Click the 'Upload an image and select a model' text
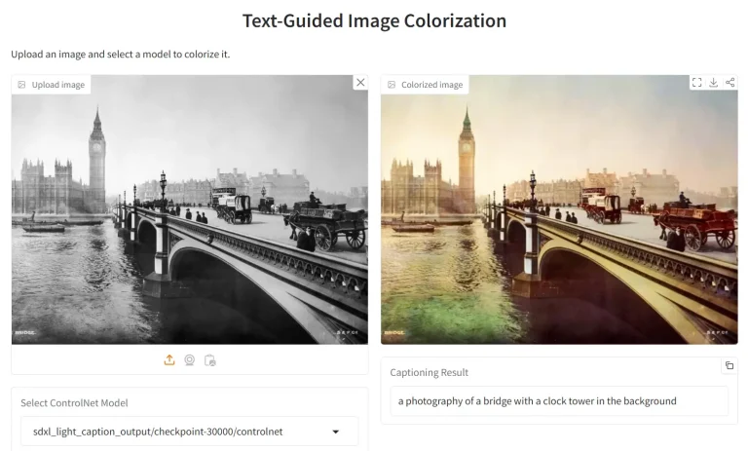The height and width of the screenshot is (451, 748). 120,55
